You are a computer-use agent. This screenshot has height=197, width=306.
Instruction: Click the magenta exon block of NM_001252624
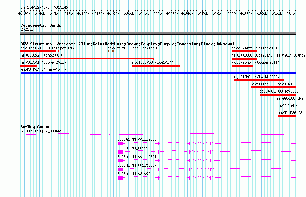click(120, 169)
